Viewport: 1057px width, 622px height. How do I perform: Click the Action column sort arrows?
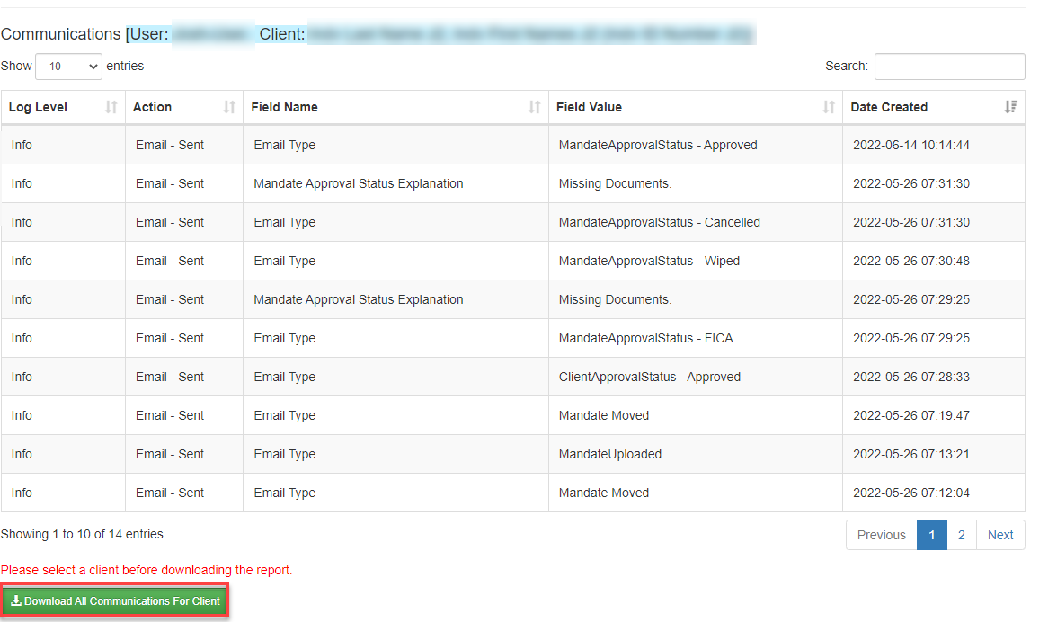click(x=229, y=107)
